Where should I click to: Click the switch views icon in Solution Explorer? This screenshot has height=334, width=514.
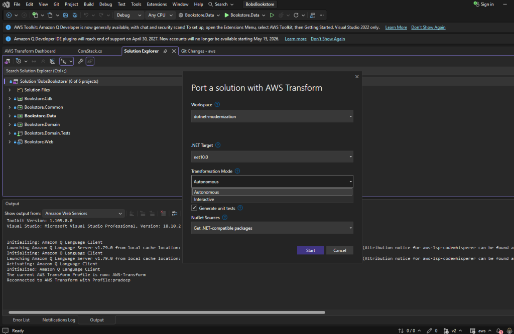(7, 61)
